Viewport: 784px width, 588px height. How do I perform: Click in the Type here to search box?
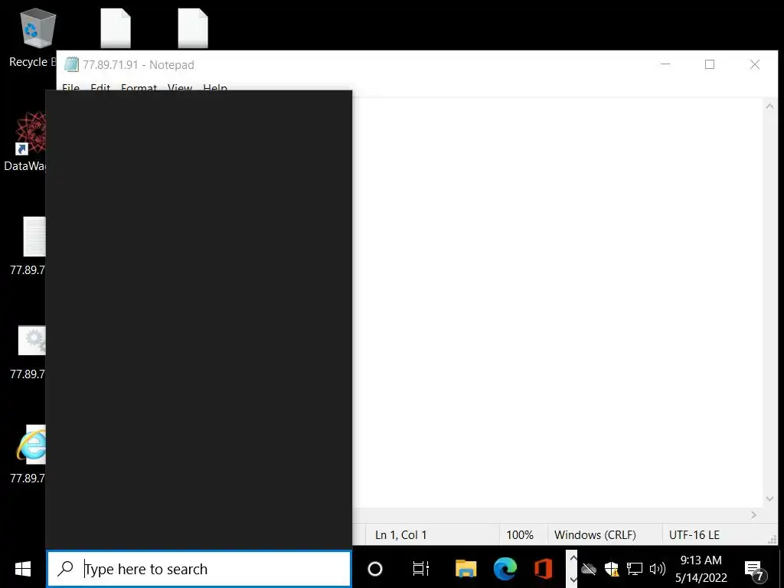(199, 569)
